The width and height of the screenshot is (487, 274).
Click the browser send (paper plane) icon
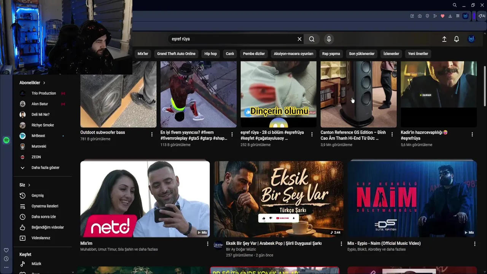(x=435, y=16)
